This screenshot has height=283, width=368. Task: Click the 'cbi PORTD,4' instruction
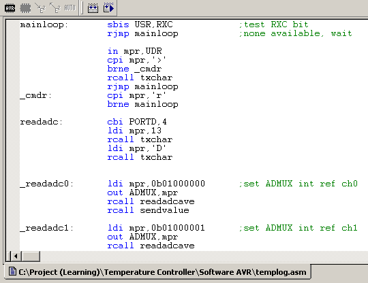click(x=137, y=122)
